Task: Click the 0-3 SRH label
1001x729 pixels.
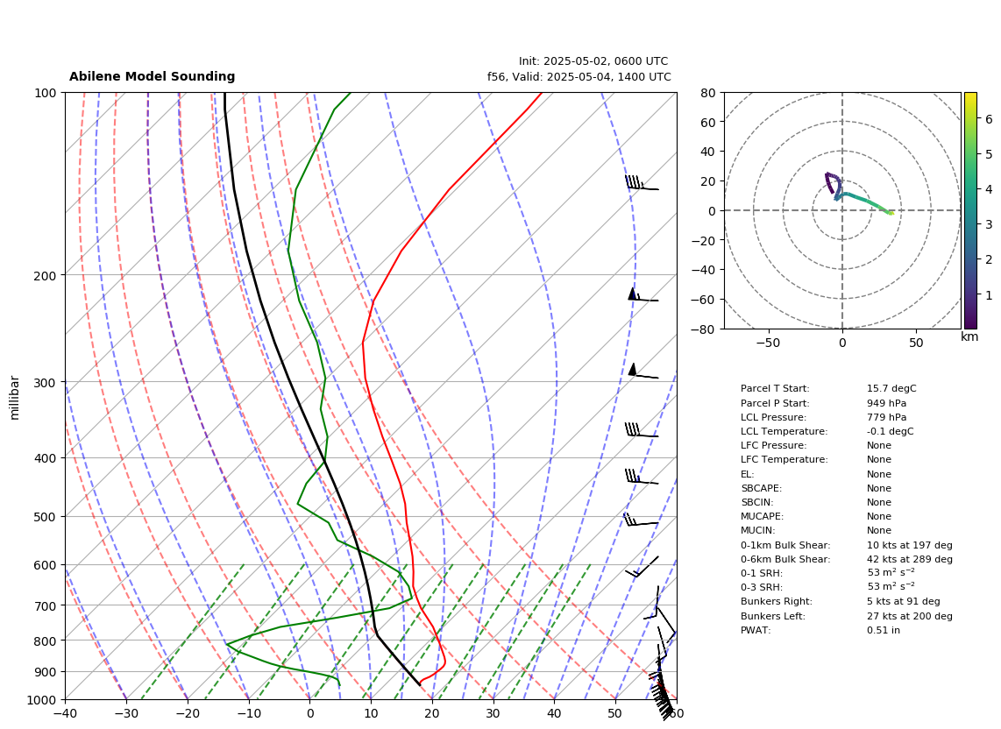Action: (x=762, y=587)
